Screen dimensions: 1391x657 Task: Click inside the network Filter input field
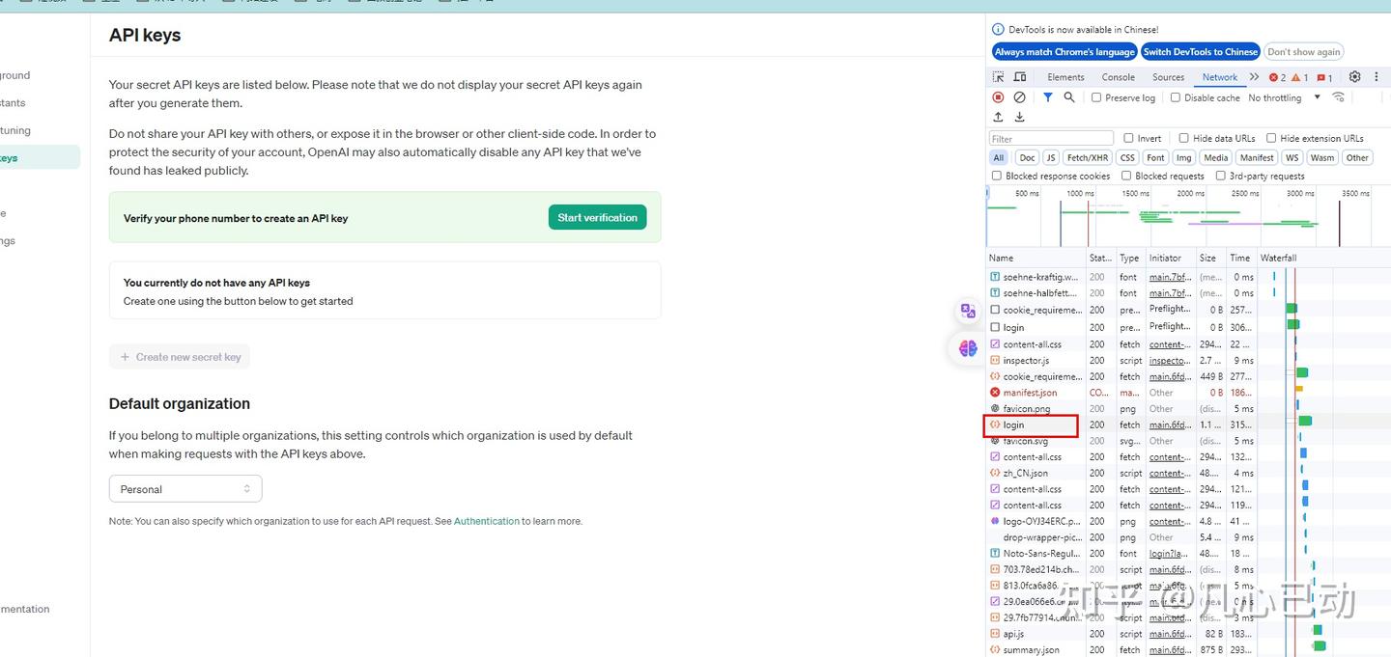(1050, 137)
